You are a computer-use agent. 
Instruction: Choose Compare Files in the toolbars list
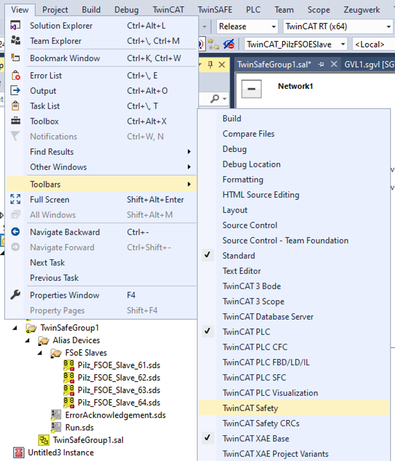[x=294, y=133]
